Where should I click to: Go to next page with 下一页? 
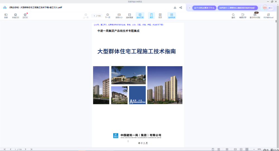(107, 16)
